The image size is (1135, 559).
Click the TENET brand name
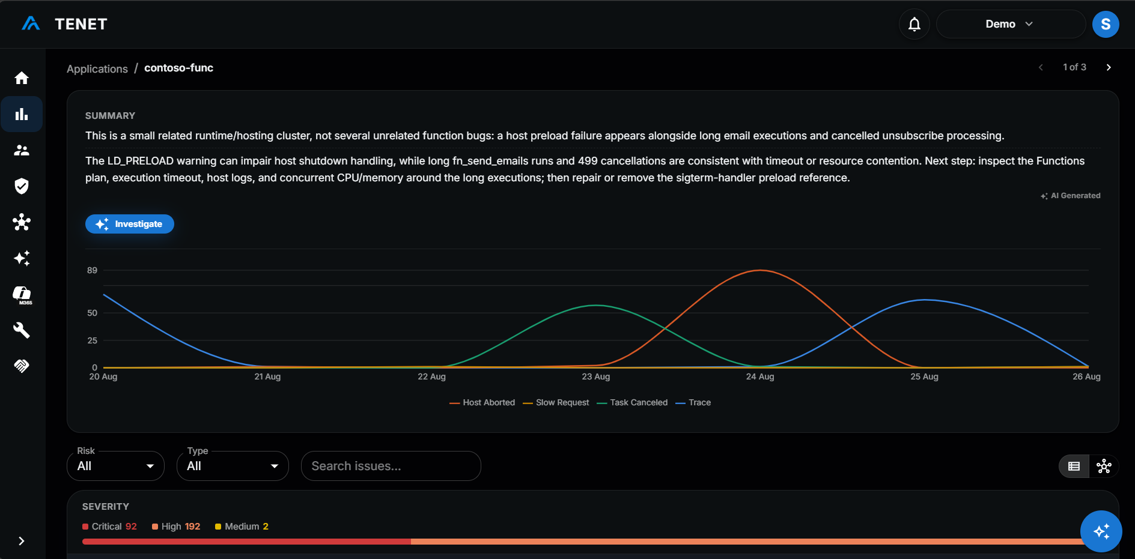(x=81, y=24)
